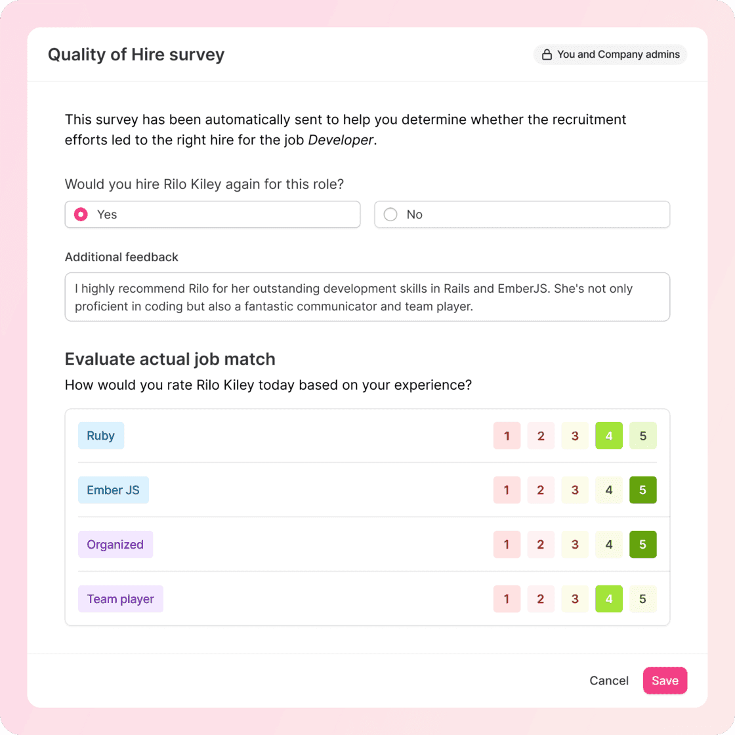Rate Organized as 3
Screen dimensions: 735x735
tap(575, 544)
